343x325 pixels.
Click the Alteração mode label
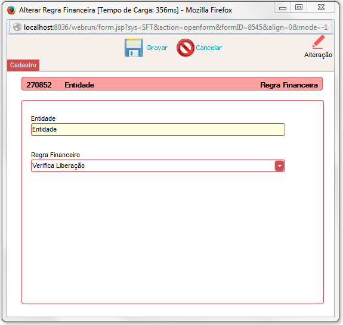318,55
